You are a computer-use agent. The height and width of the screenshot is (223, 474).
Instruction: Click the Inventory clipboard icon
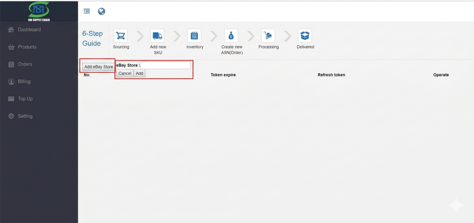pos(194,35)
